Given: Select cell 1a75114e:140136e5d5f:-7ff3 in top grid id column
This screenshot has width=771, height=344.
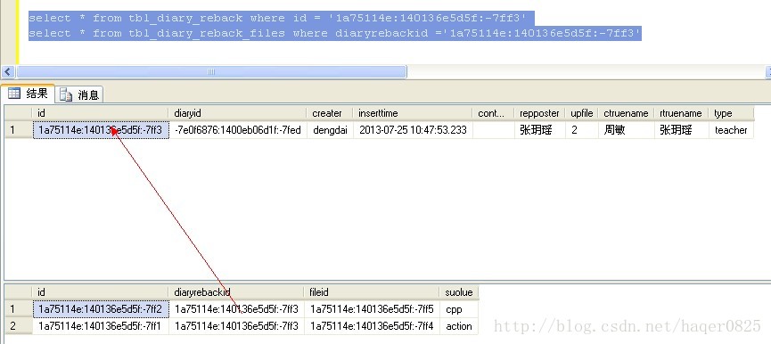Looking at the screenshot, I should [101, 130].
